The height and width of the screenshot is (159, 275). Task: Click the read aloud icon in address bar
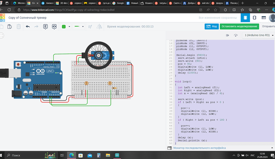208,10
